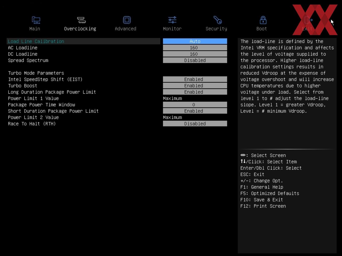Image resolution: width=342 pixels, height=256 pixels.
Task: Click the F1: General Help hint
Action: pos(262,187)
